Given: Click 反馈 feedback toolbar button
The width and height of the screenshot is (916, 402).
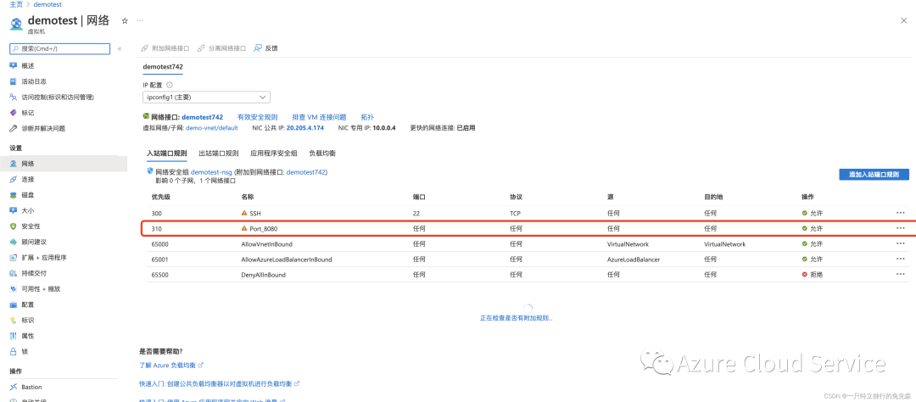Looking at the screenshot, I should coord(265,48).
